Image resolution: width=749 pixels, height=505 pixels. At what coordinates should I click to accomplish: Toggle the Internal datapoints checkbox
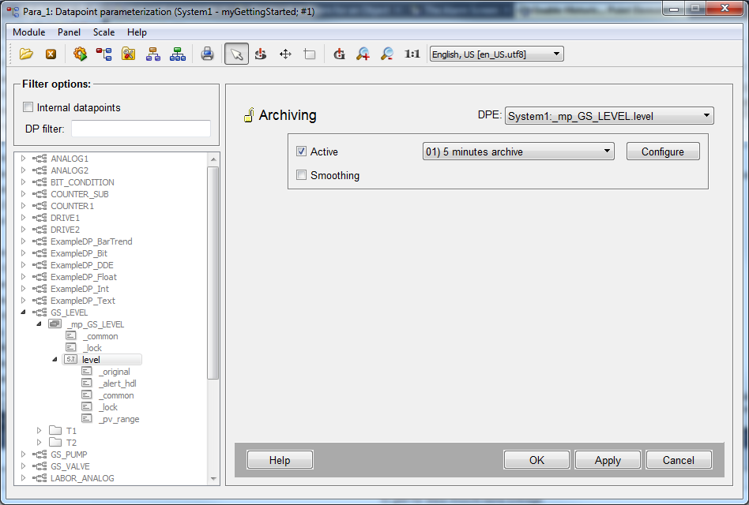28,107
